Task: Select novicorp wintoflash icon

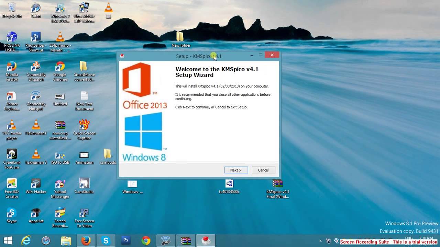Action: point(60,130)
